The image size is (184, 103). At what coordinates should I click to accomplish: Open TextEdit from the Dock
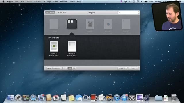point(101,98)
